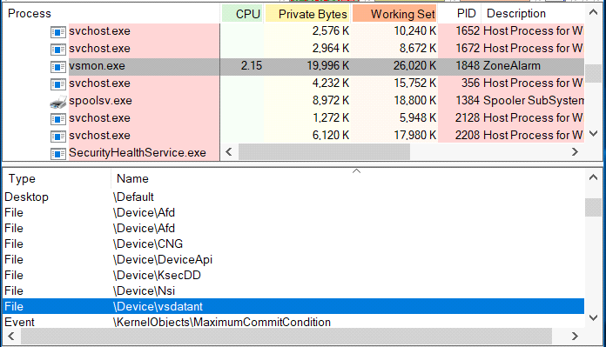Select the Desktop \Default handle row
This screenshot has width=606, height=347.
pos(293,197)
